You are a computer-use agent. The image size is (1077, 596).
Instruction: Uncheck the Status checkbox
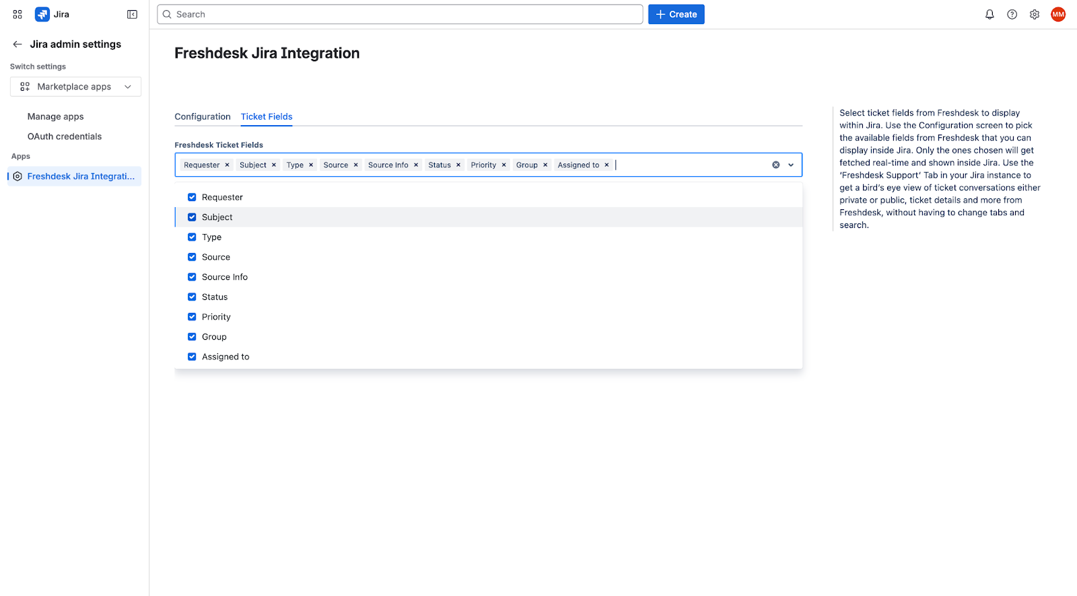point(192,297)
